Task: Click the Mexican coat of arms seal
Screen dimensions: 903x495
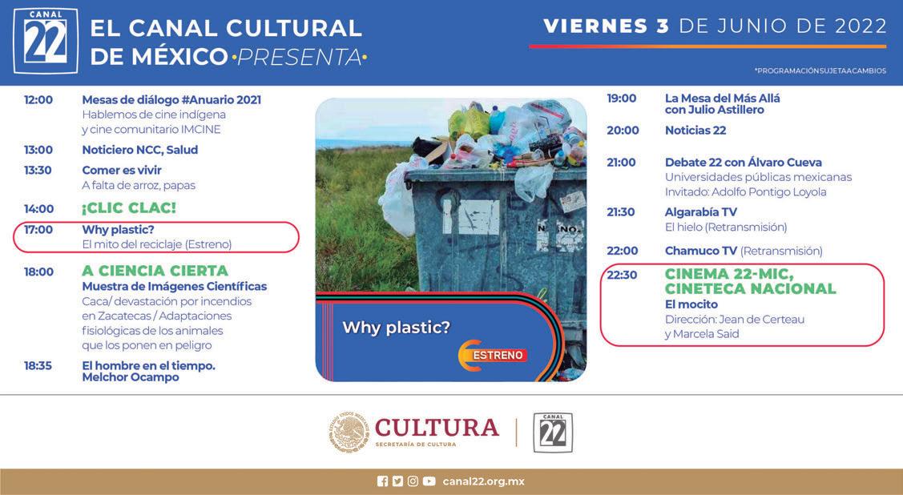Action: point(349,433)
